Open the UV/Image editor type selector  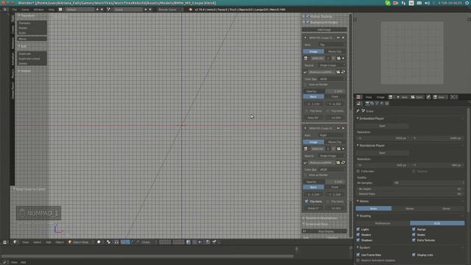click(358, 97)
